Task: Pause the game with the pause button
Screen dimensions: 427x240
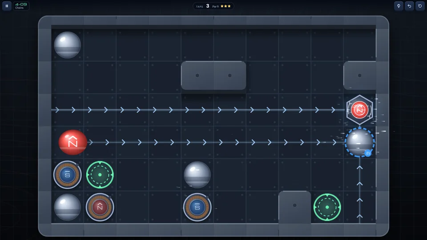Action: click(7, 6)
